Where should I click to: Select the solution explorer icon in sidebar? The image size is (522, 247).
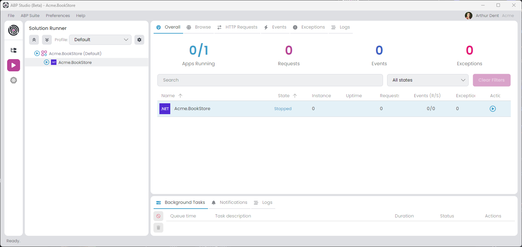pyautogui.click(x=14, y=50)
